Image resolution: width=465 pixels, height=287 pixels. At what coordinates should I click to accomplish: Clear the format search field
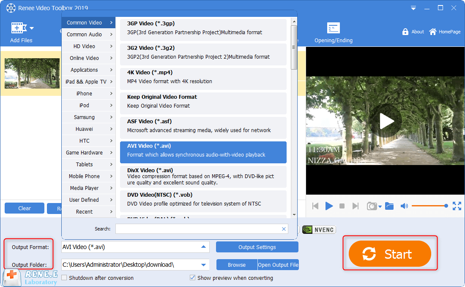(284, 229)
